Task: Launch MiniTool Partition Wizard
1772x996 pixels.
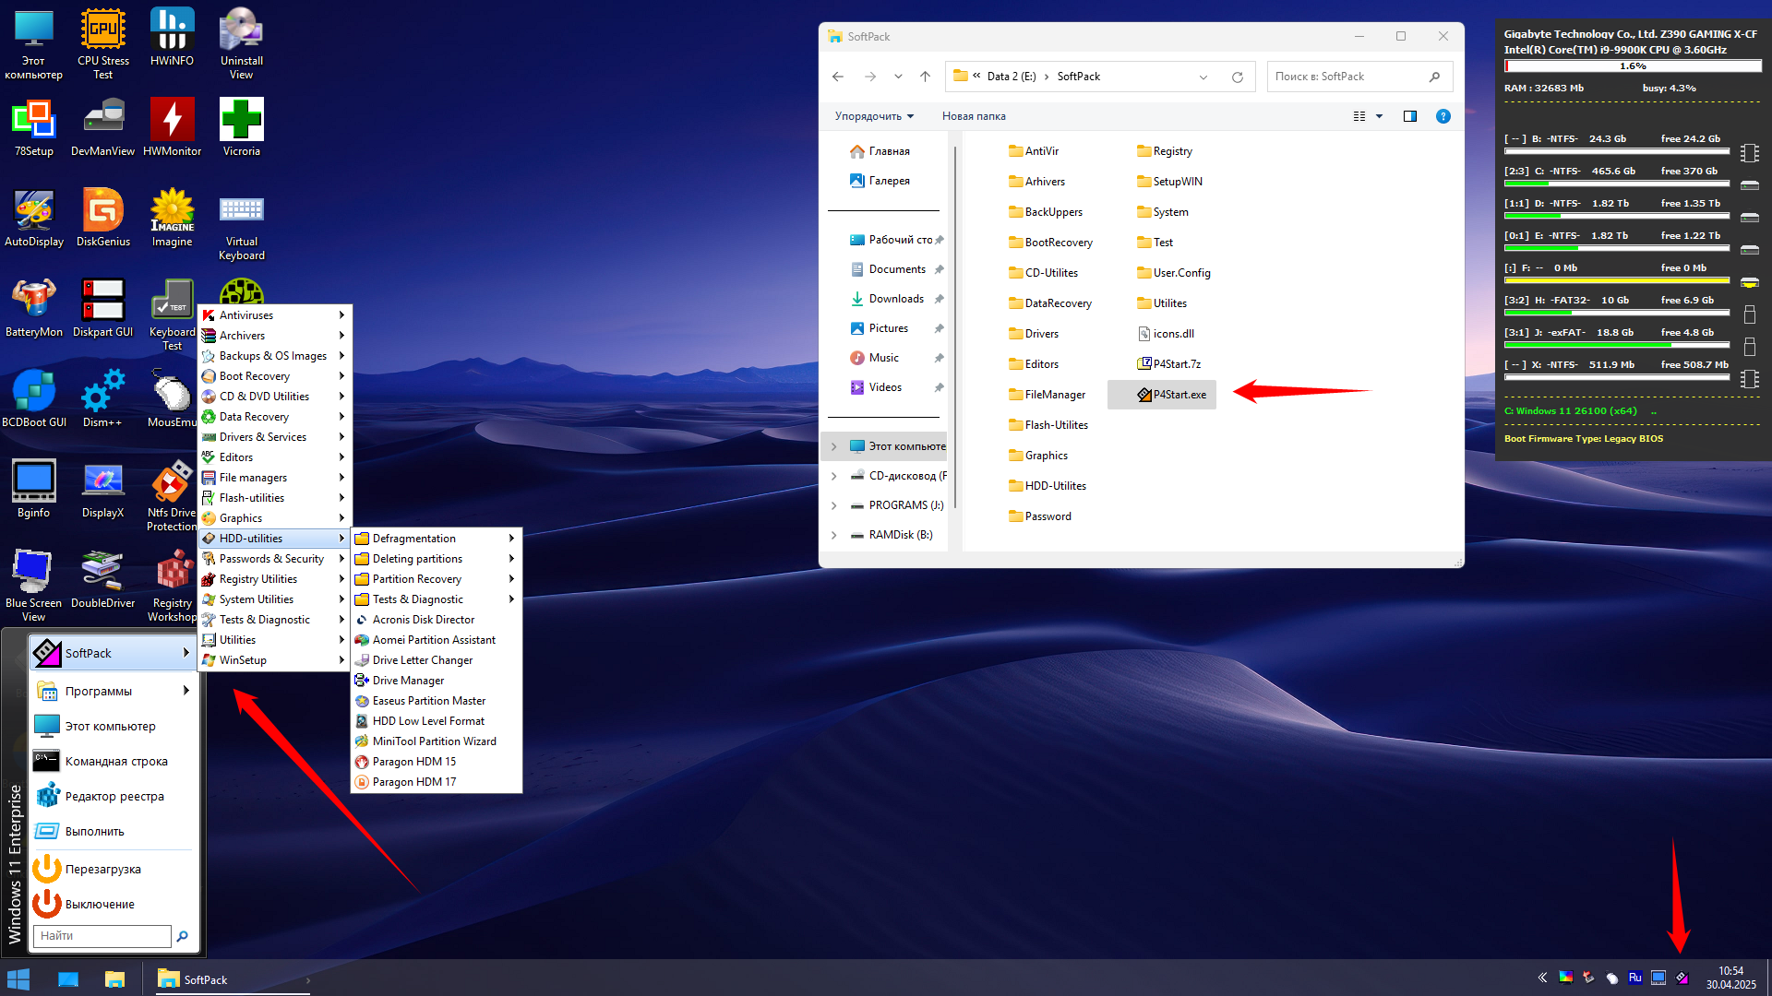Action: 436,741
